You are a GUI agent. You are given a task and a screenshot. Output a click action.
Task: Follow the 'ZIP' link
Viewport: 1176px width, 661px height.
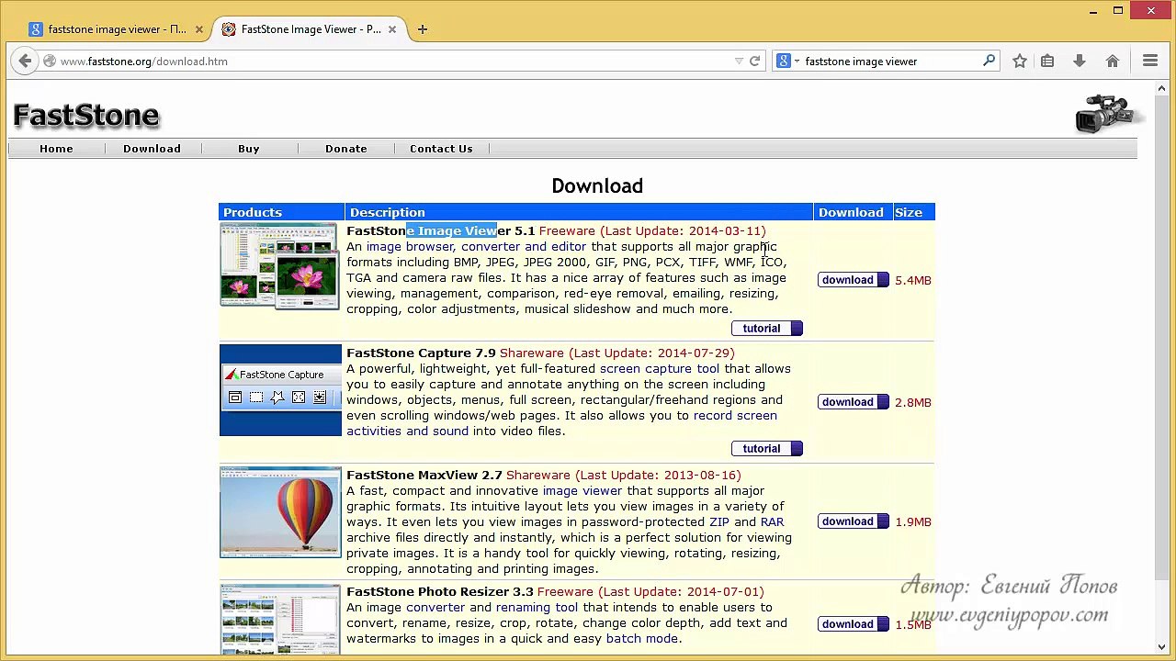point(719,522)
